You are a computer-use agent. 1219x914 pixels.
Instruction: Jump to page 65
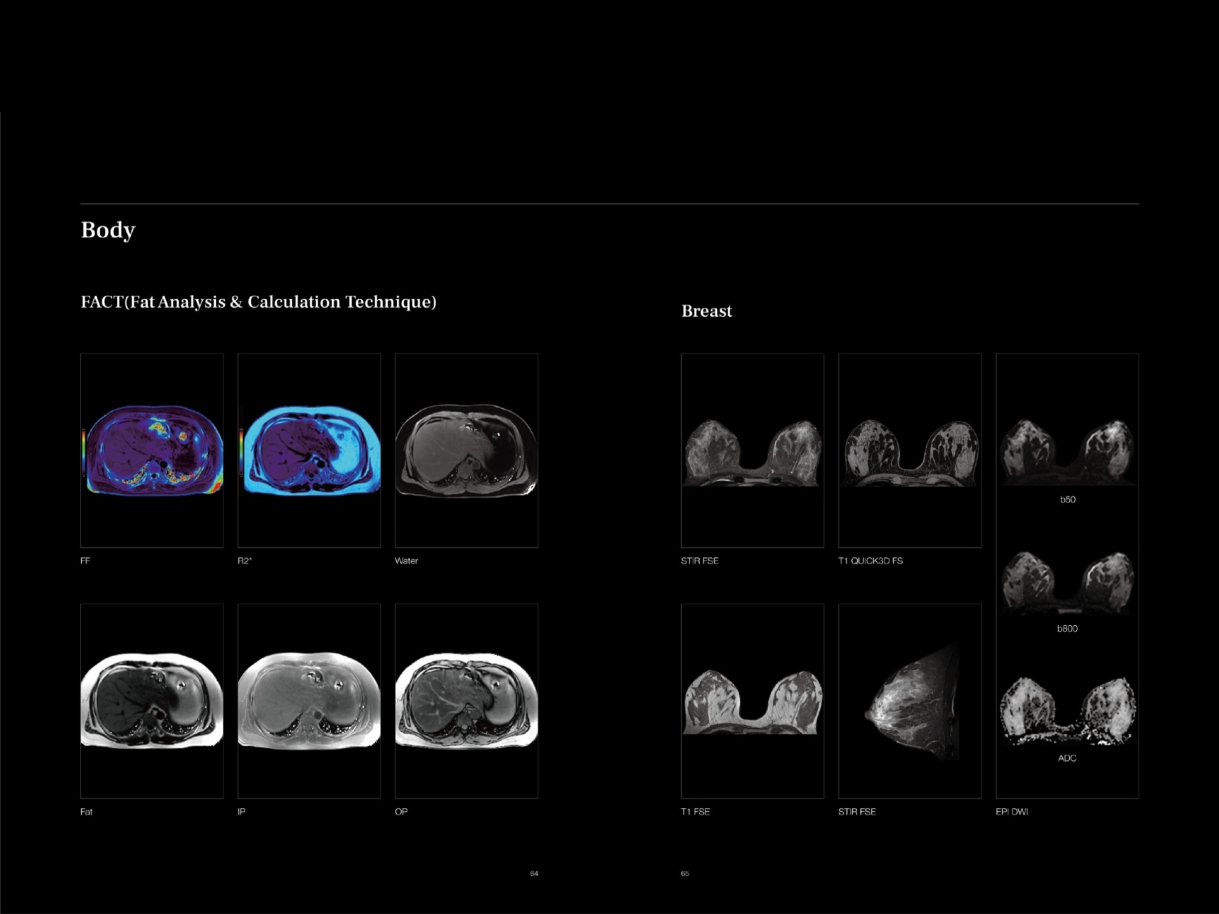tap(686, 873)
